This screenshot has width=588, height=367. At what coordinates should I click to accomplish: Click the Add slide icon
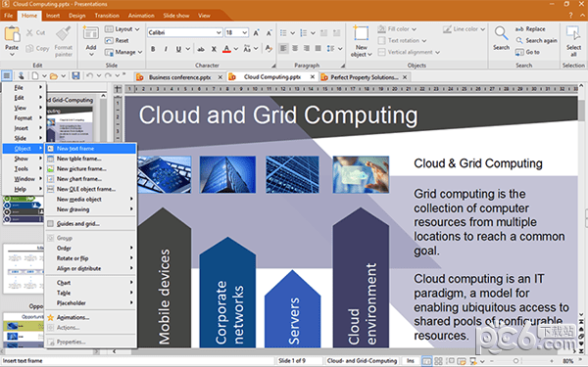91,33
